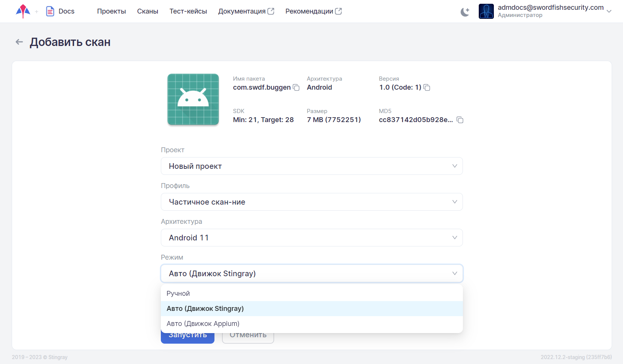The height and width of the screenshot is (364, 623).
Task: Click the Docs document icon
Action: pos(50,11)
